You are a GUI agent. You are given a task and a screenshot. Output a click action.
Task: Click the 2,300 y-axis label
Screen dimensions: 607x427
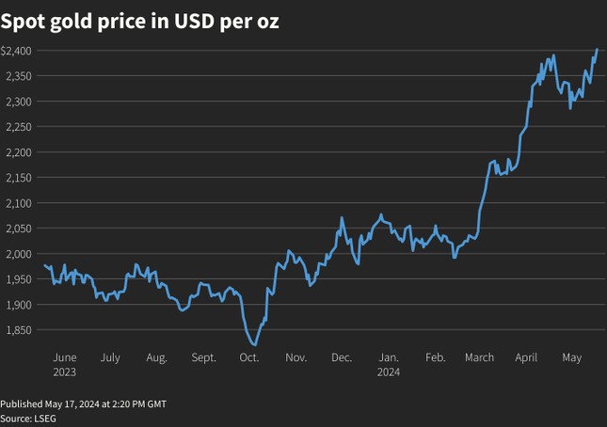19,102
